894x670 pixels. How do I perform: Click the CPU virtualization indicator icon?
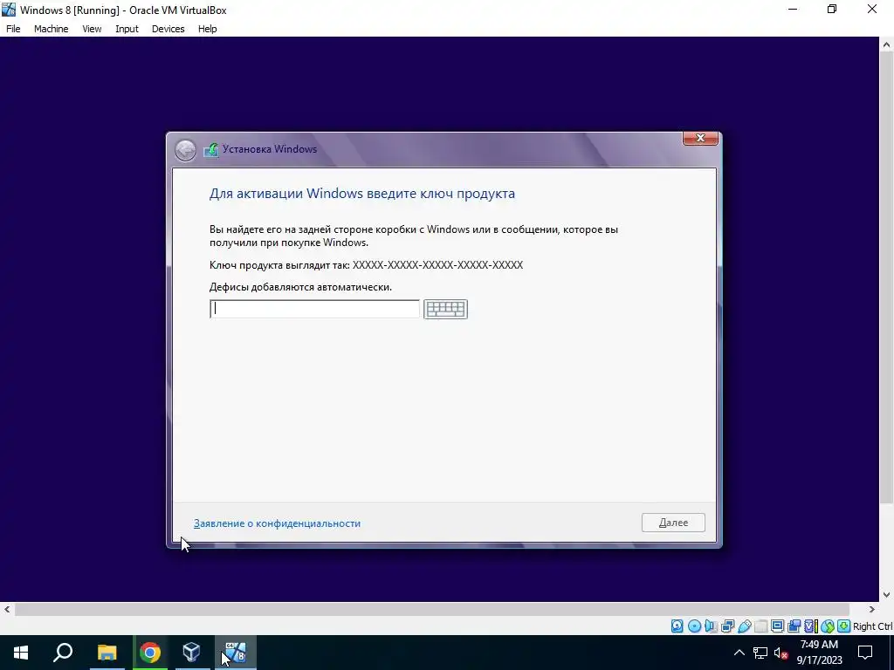(811, 626)
